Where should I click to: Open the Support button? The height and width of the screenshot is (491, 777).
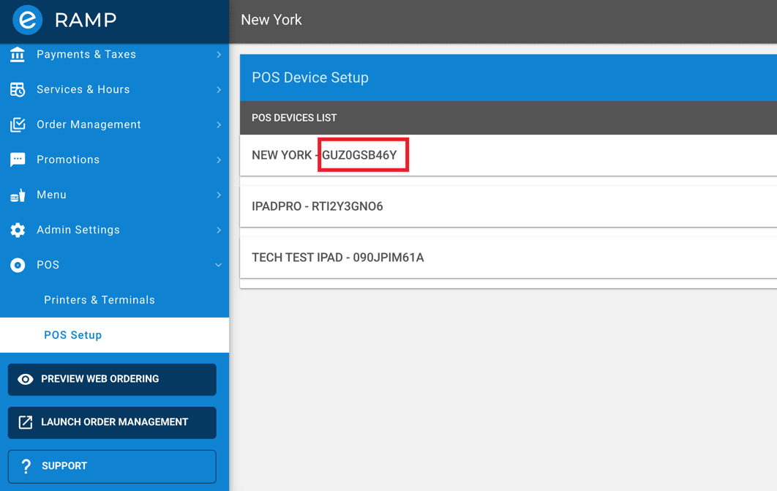(x=112, y=466)
